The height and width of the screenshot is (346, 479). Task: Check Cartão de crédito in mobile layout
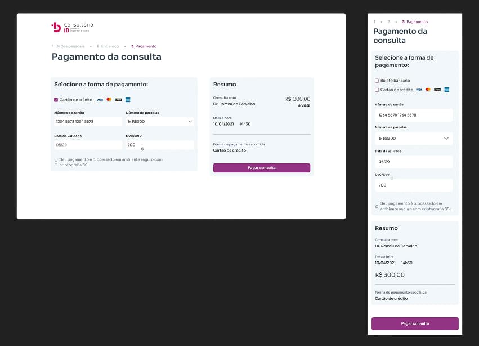[x=377, y=90]
